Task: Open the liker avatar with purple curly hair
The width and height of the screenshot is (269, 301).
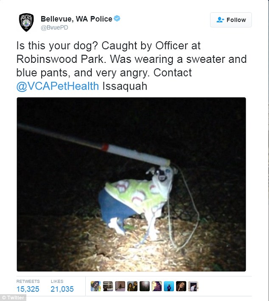Action: point(157,286)
